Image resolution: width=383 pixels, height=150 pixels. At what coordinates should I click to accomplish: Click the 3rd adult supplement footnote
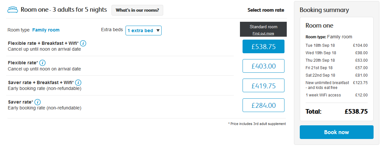click(257, 124)
